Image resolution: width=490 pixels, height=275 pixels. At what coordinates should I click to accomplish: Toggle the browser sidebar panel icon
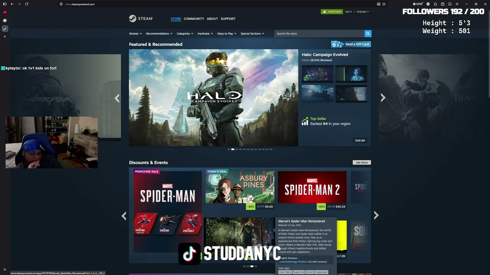5,4
